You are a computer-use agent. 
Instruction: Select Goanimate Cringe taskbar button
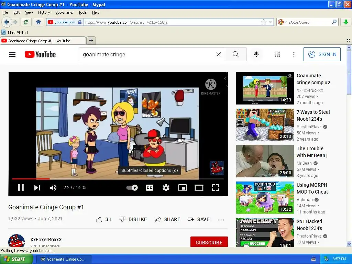coord(64,259)
